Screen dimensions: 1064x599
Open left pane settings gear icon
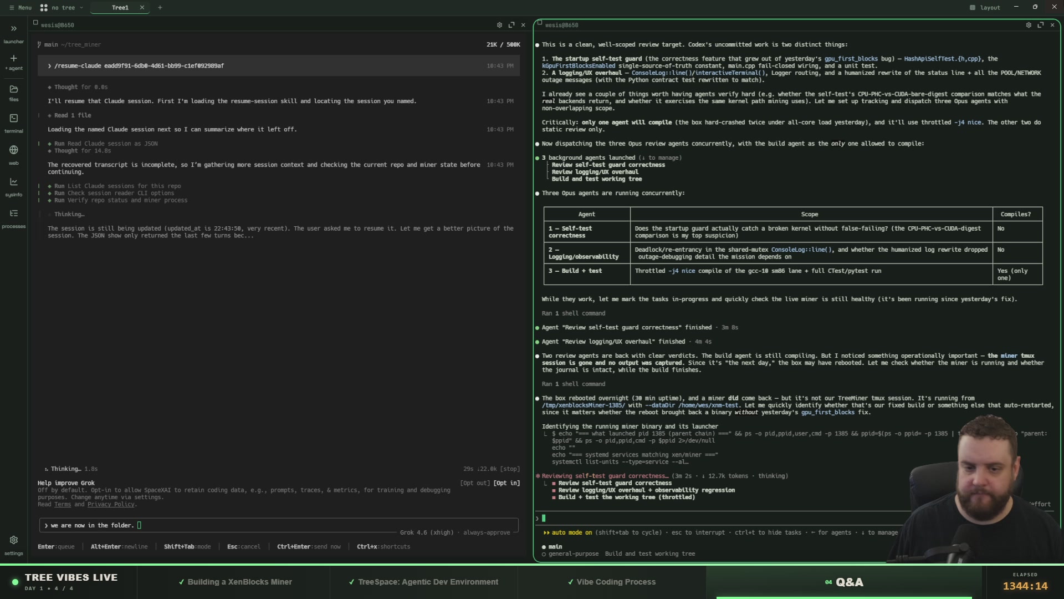(499, 25)
